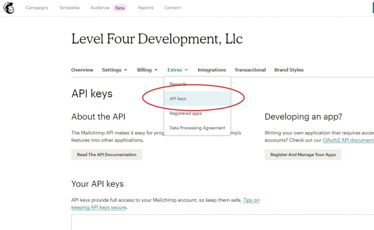Choose Registered apps from Extras menu
374x230 pixels.
click(186, 113)
